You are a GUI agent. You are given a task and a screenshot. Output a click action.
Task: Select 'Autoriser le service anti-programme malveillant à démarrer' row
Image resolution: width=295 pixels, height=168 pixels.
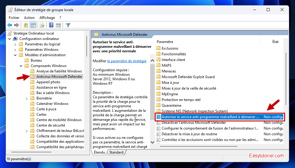[x=219, y=117]
